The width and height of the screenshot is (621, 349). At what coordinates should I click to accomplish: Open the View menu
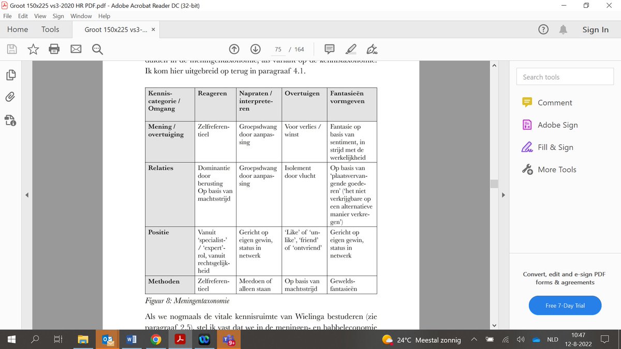40,16
